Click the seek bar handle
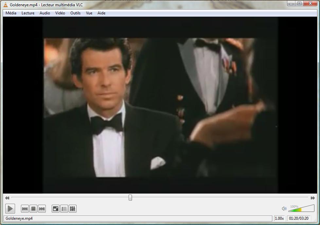The image size is (320, 225). 130,197
